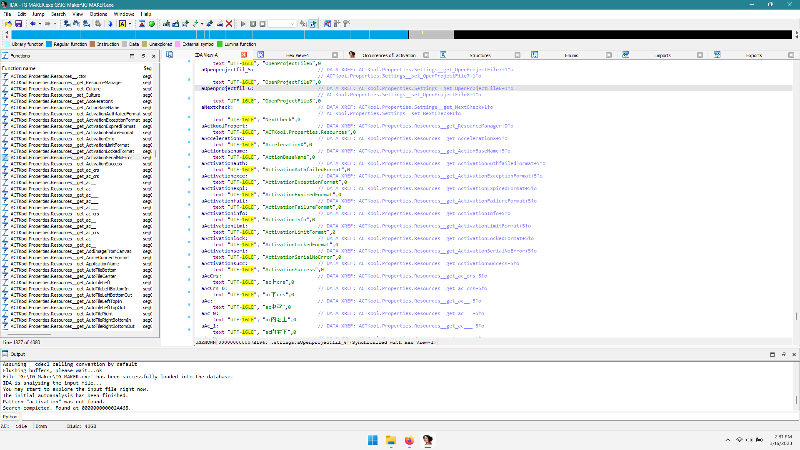Click the blue asterisk plus array icon
This screenshot has width=800, height=450.
pos(210,24)
